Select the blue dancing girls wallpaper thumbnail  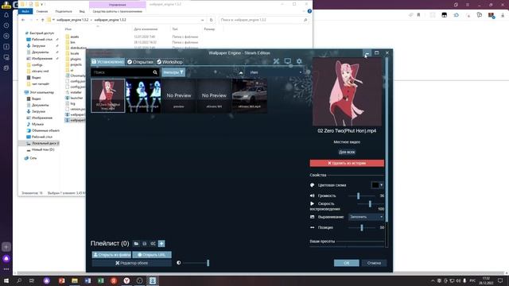coord(143,95)
